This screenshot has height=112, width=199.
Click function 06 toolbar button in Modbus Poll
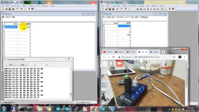tap(141, 9)
